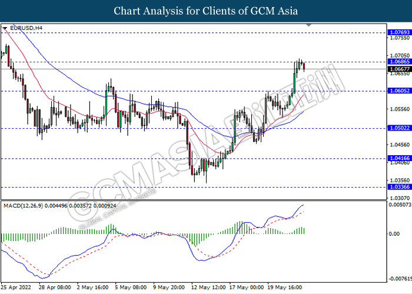
Task: Click the 1.03560 price axis value
Action: tap(400, 181)
